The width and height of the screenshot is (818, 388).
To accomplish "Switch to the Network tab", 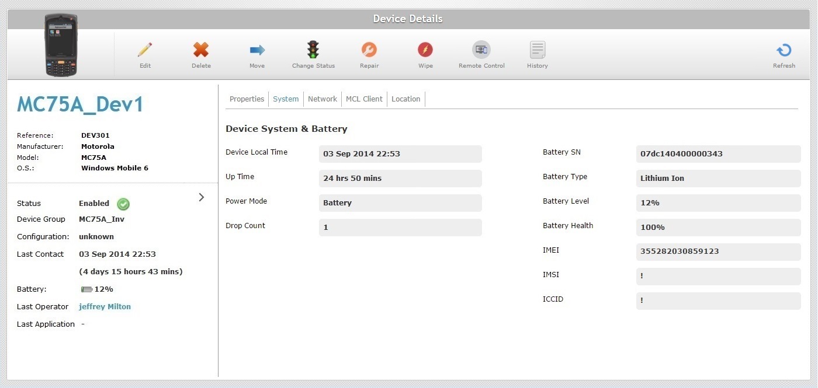I will 323,99.
